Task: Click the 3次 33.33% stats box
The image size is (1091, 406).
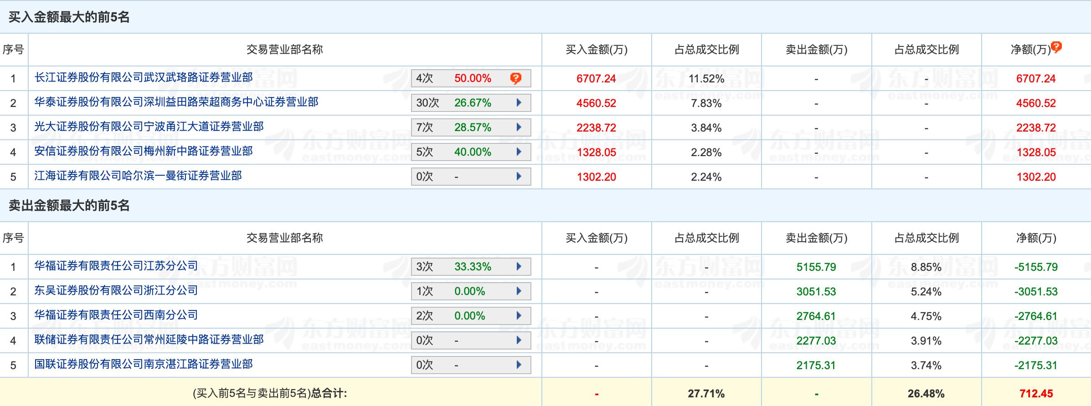Action: click(471, 267)
